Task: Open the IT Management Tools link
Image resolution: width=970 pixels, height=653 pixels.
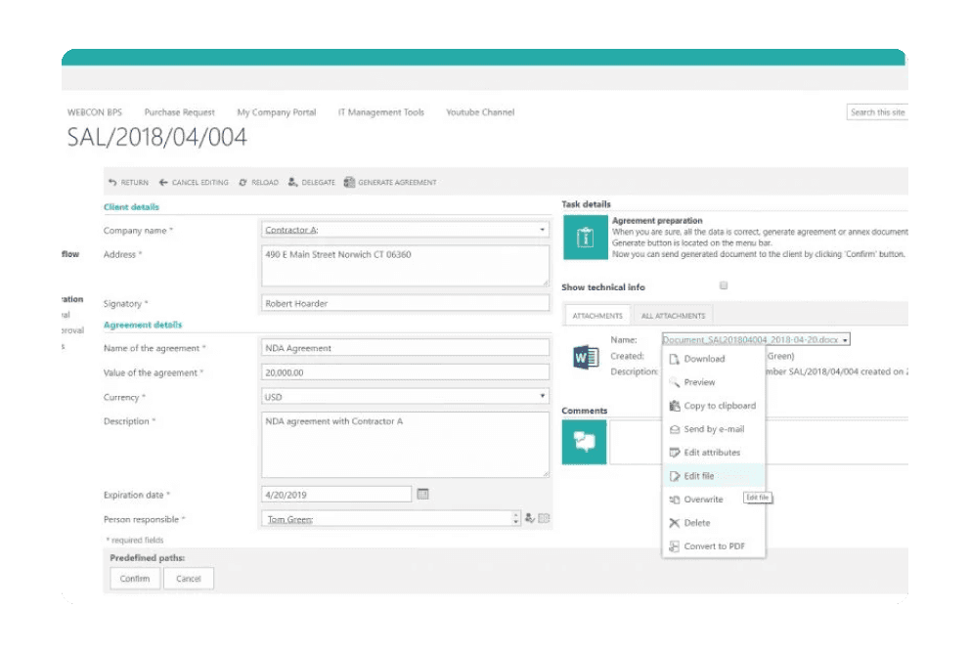Action: click(x=381, y=112)
